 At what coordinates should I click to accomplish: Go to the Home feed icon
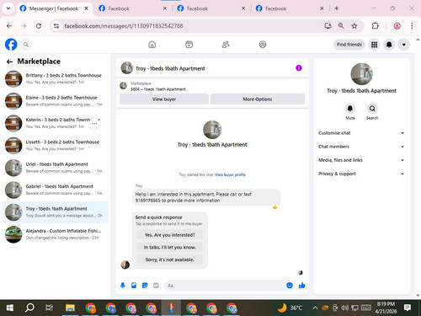pyautogui.click(x=152, y=45)
